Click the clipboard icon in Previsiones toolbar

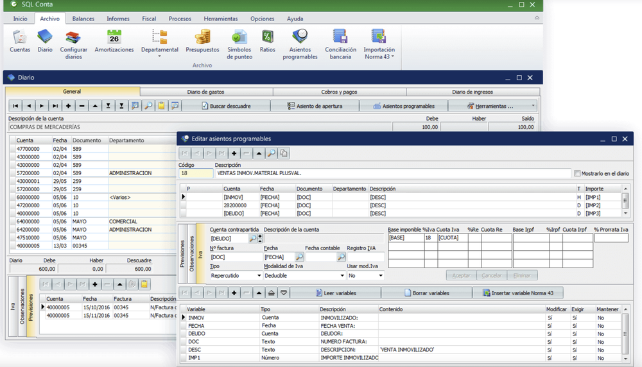click(144, 284)
